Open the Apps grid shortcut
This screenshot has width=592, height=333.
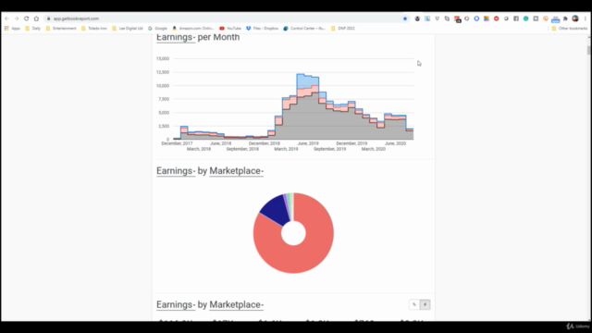coord(12,29)
